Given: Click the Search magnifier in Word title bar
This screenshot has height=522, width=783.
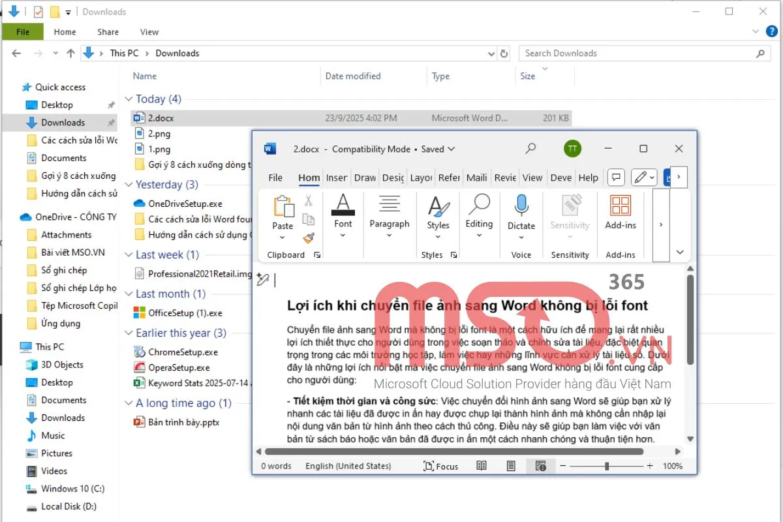Looking at the screenshot, I should pyautogui.click(x=531, y=149).
